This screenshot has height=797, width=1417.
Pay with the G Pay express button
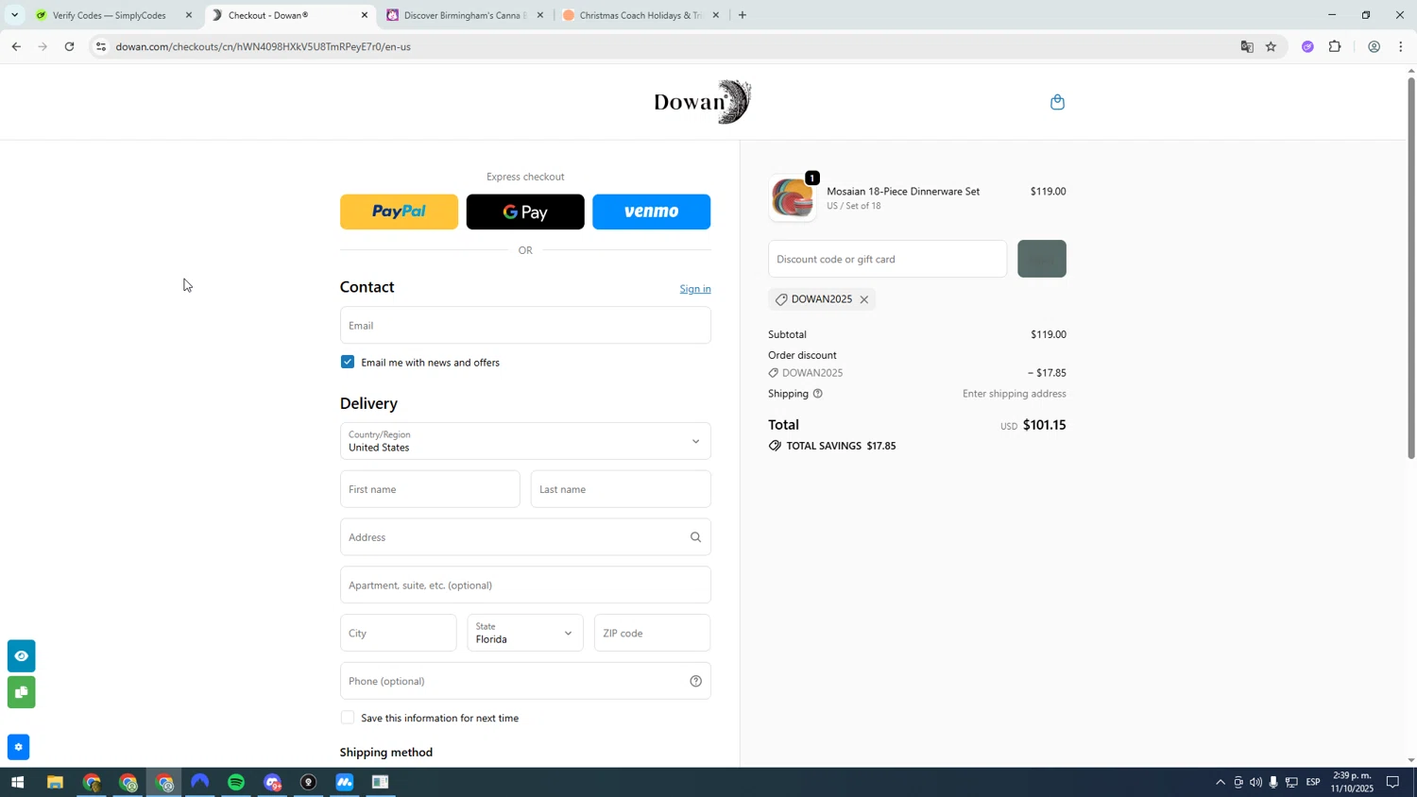pos(525,212)
